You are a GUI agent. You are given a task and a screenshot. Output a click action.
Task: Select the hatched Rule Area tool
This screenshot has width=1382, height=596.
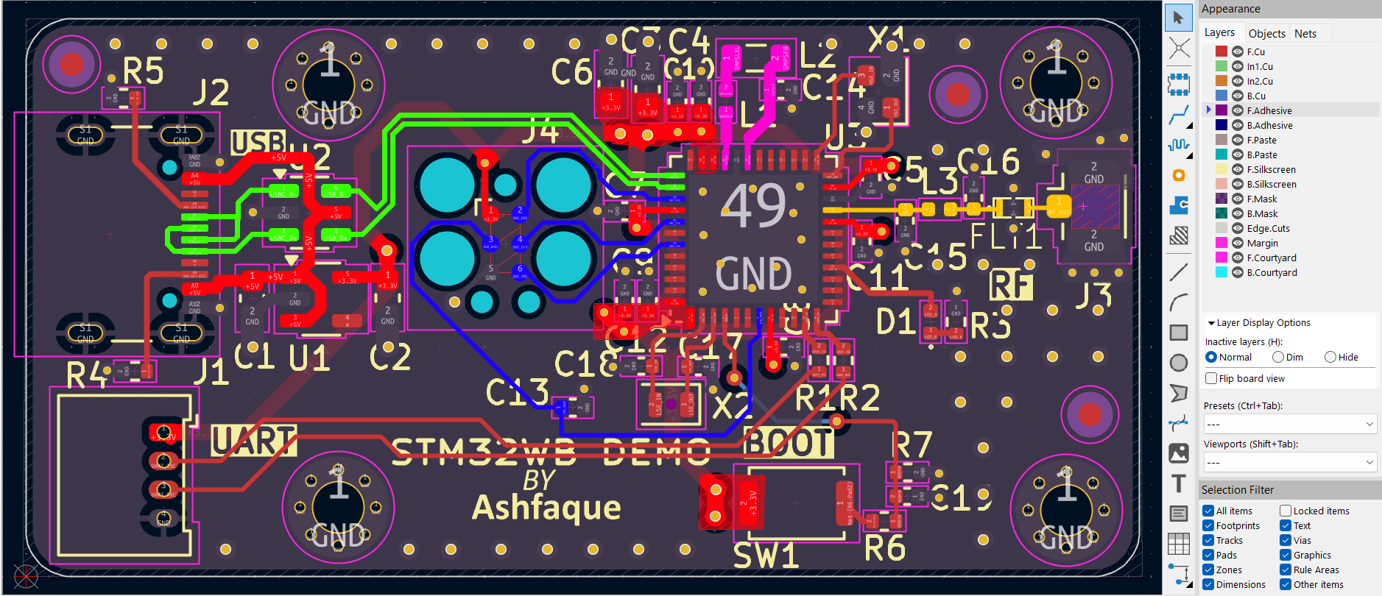(x=1178, y=235)
